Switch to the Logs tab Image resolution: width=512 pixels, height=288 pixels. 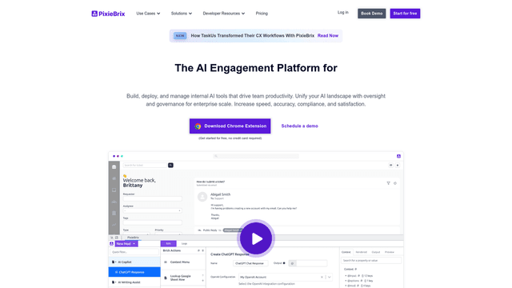coord(184,243)
